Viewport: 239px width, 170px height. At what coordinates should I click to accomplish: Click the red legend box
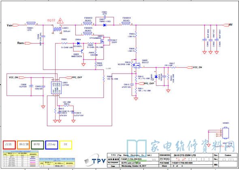click(9, 145)
